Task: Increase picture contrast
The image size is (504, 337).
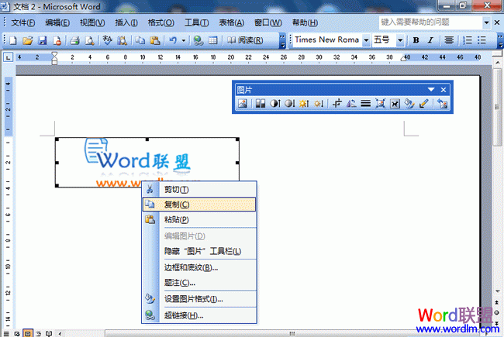Action: pos(274,104)
